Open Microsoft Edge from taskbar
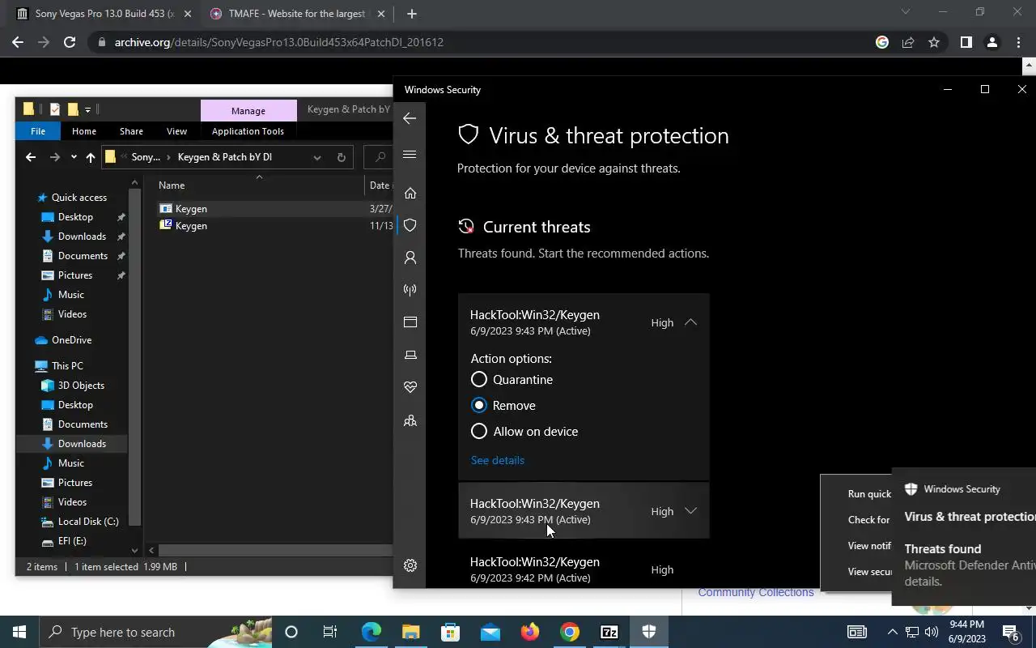The image size is (1036, 648). tap(371, 632)
